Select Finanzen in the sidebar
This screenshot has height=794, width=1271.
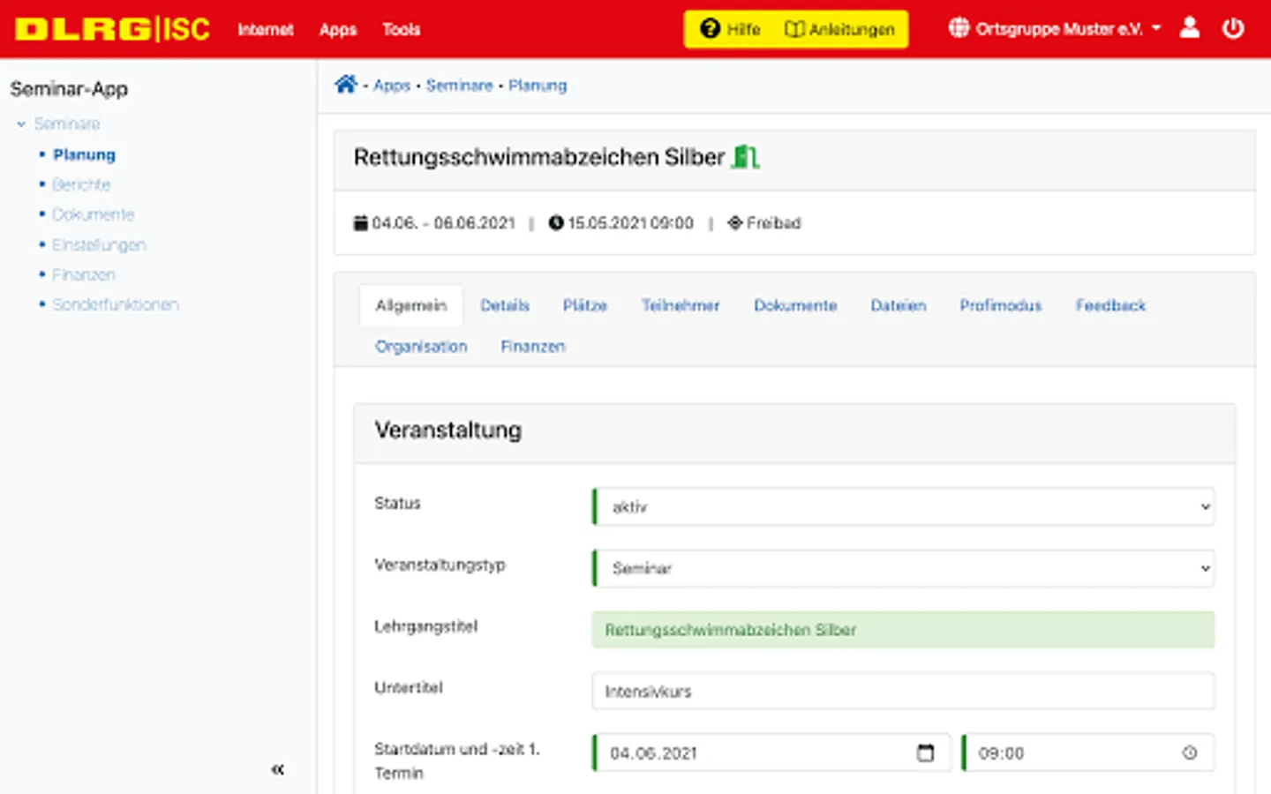tap(83, 274)
